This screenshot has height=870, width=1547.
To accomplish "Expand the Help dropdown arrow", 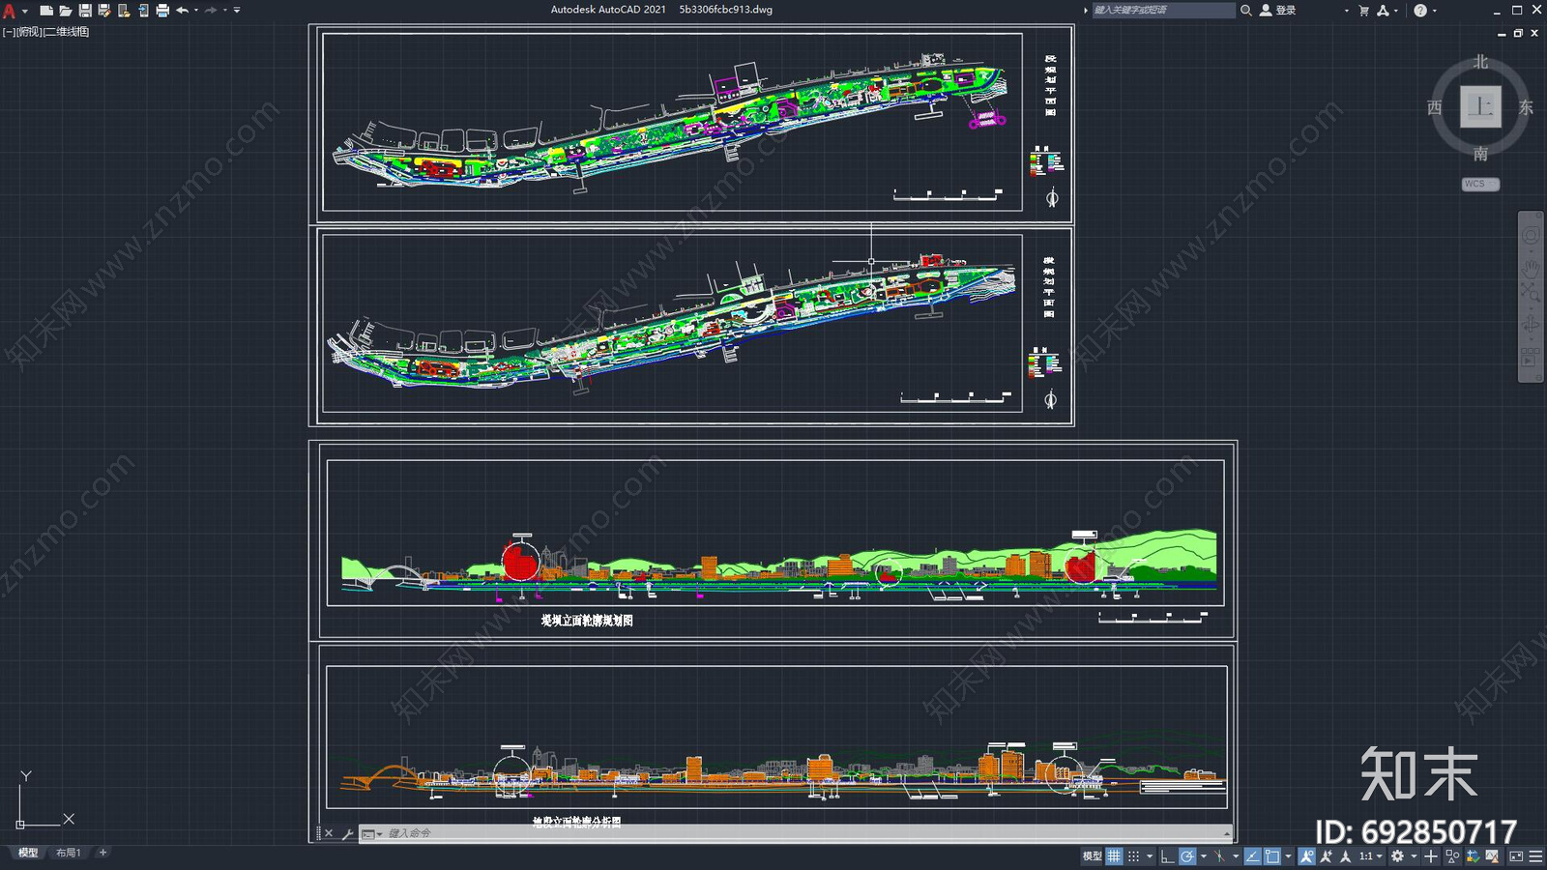I will pyautogui.click(x=1435, y=11).
